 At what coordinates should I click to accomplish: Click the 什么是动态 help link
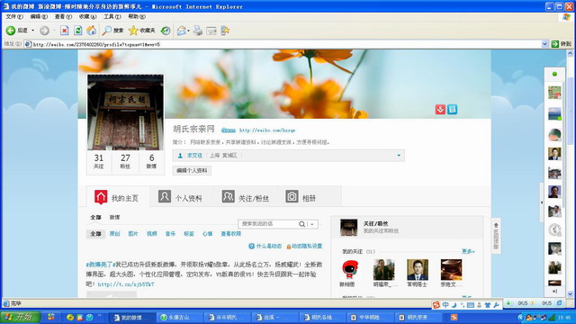point(265,246)
